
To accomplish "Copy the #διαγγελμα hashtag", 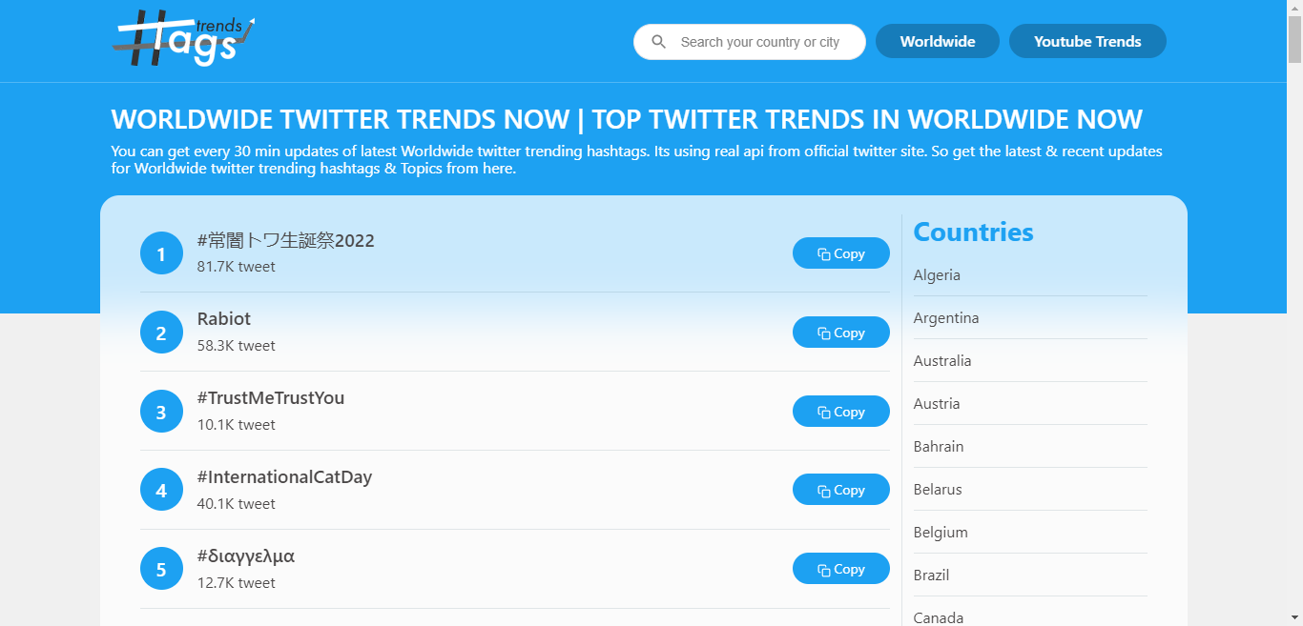I will [840, 568].
